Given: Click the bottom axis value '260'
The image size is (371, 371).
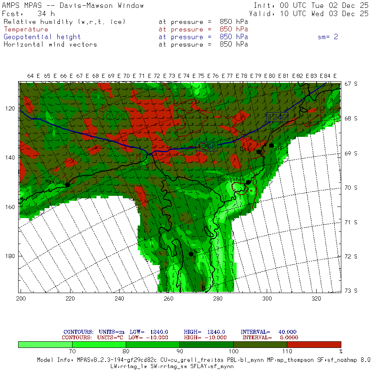Looking at the screenshot, I should pos(169,298).
